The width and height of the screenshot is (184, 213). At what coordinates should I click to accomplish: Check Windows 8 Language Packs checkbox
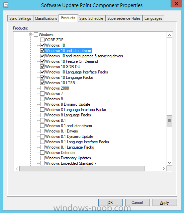coord(42,115)
